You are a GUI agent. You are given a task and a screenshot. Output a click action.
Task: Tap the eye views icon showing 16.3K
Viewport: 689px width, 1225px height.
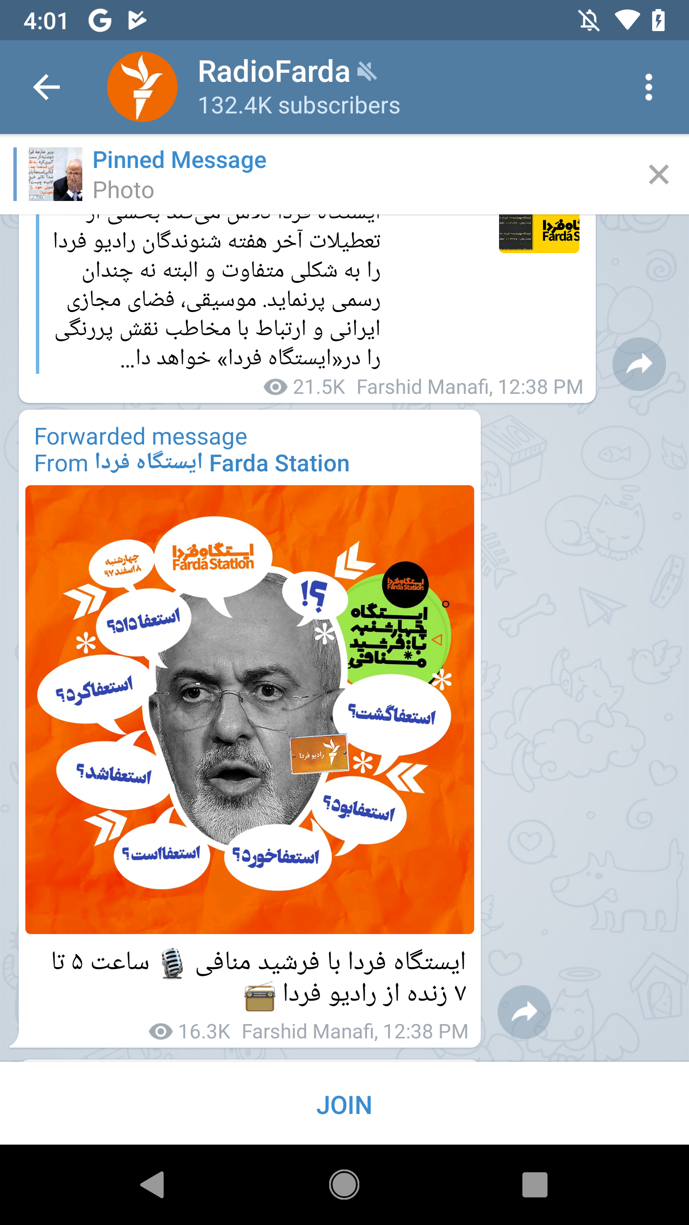(x=161, y=1032)
